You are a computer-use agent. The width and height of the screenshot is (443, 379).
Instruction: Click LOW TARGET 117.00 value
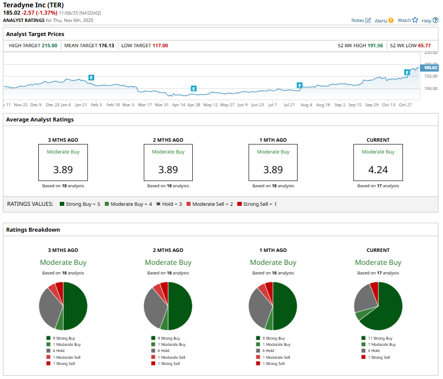(x=160, y=46)
